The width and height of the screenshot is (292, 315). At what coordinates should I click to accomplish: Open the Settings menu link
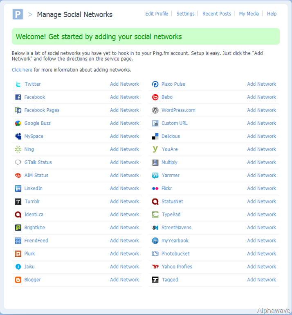(x=185, y=14)
